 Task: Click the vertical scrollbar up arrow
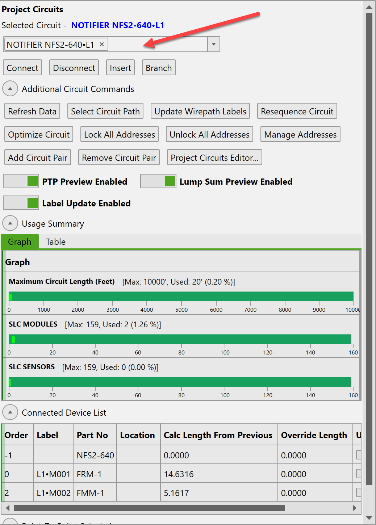(x=369, y=7)
